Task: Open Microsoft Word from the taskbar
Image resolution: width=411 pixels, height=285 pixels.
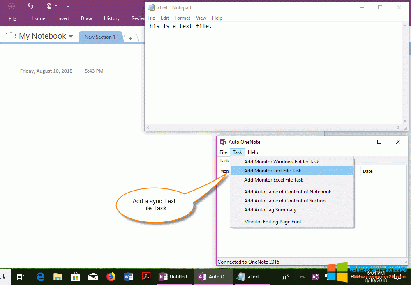Action: click(x=128, y=276)
